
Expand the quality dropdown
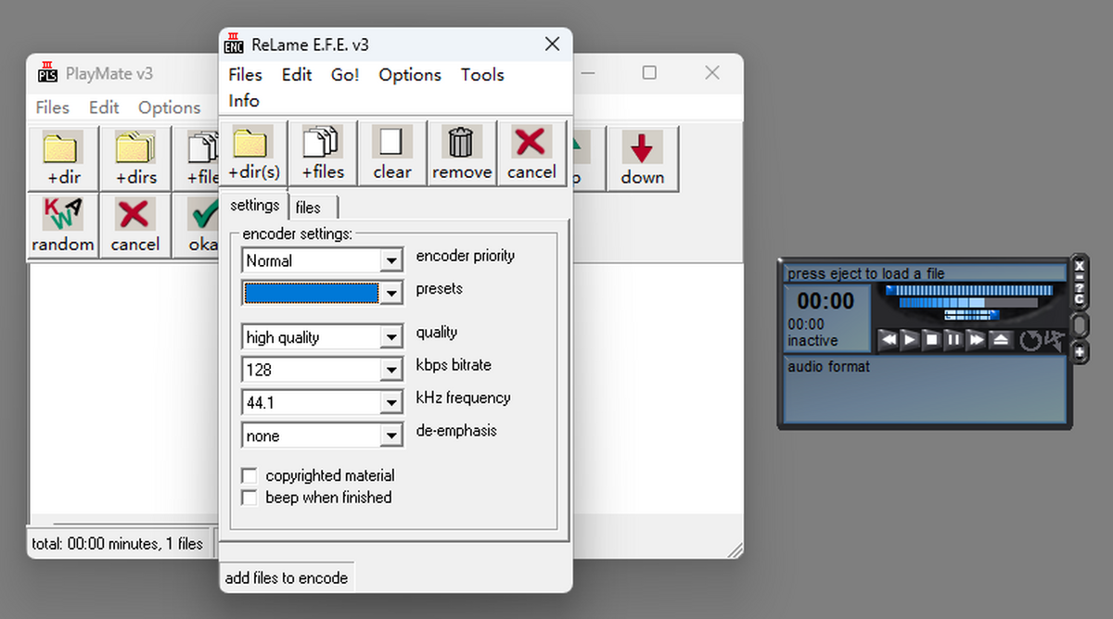click(x=392, y=338)
